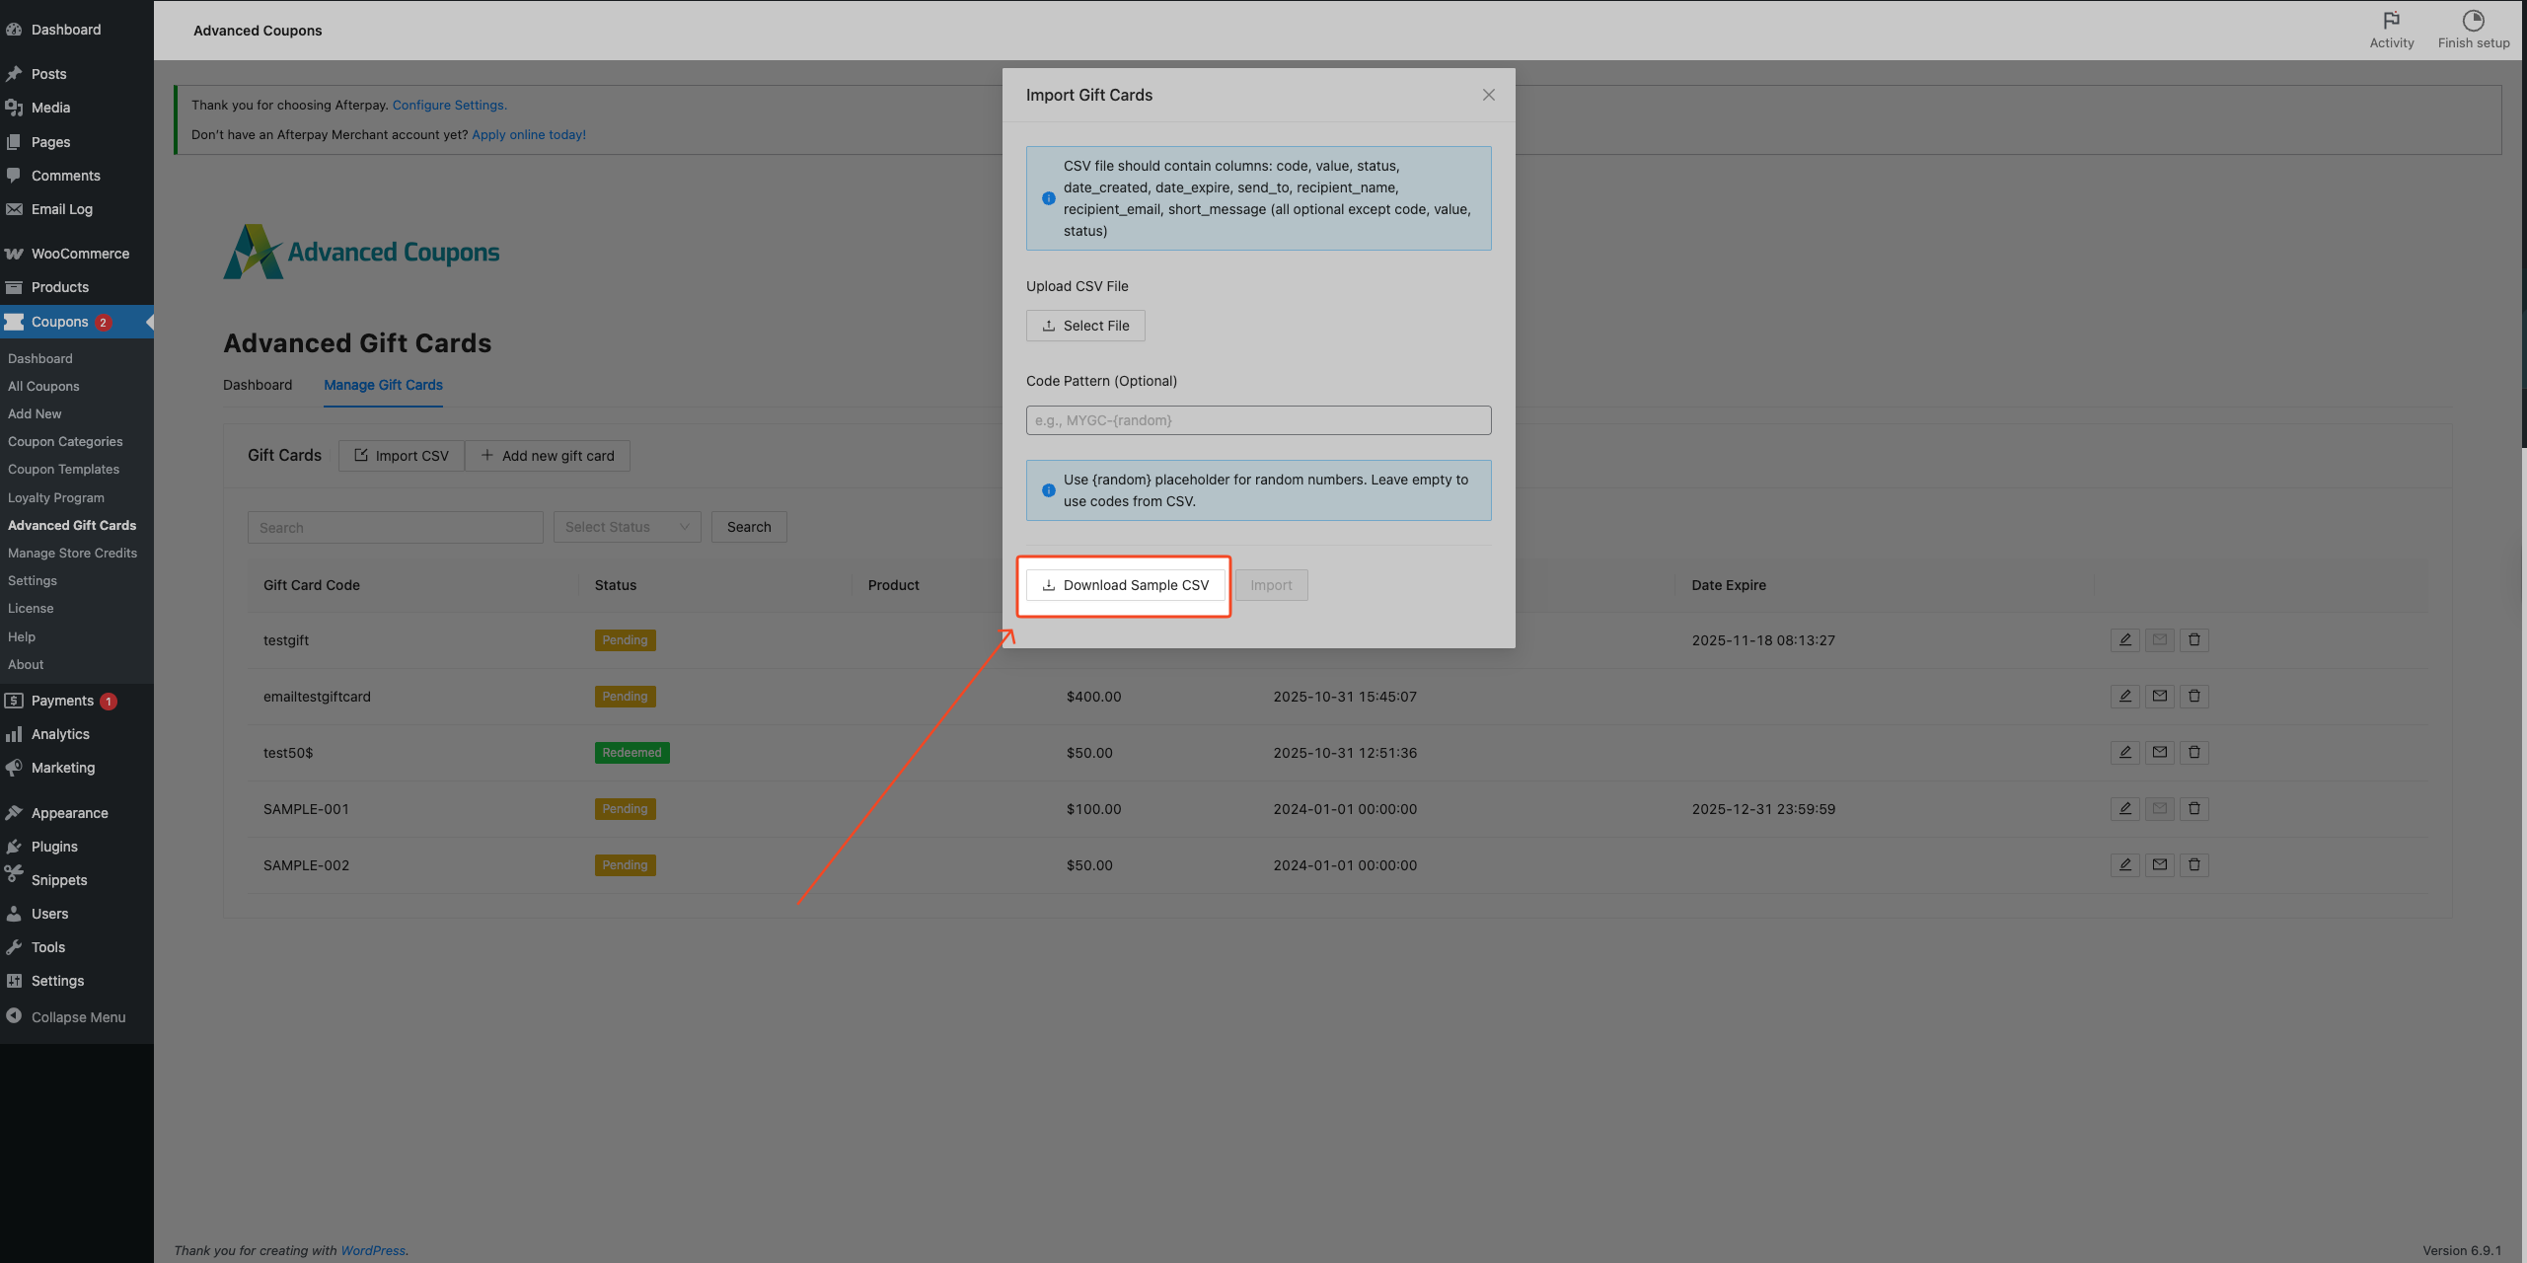The width and height of the screenshot is (2527, 1263).
Task: Click edit pencil icon for testgift row
Action: click(2124, 640)
